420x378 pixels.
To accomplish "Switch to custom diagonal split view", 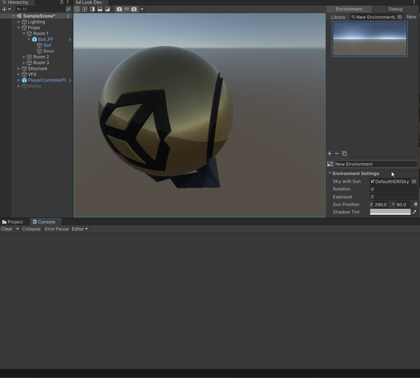I will (x=108, y=9).
